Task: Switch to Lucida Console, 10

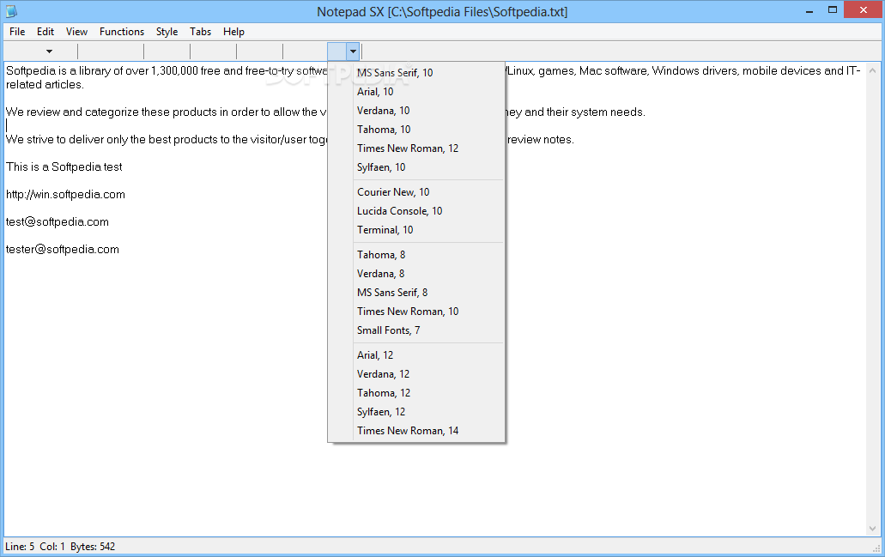Action: point(416,211)
